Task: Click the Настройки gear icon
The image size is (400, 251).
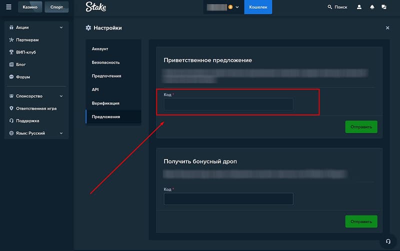Action: pyautogui.click(x=88, y=28)
